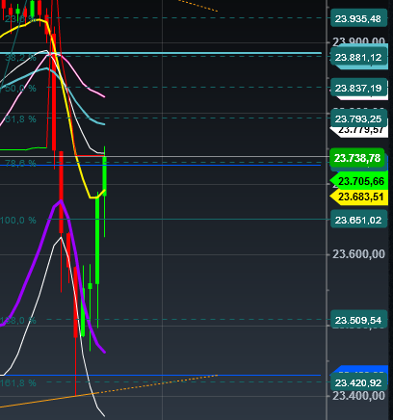The width and height of the screenshot is (393, 420).
Task: Select the 23.651,02 price label
Action: pyautogui.click(x=358, y=220)
